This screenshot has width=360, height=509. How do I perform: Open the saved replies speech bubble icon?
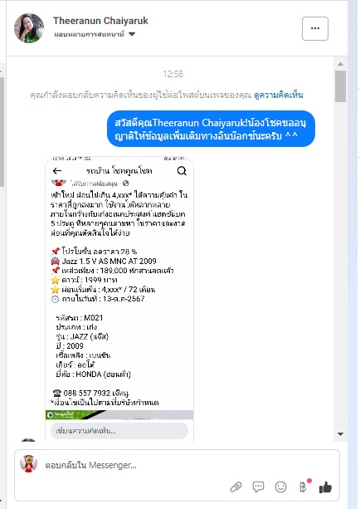coord(258,487)
